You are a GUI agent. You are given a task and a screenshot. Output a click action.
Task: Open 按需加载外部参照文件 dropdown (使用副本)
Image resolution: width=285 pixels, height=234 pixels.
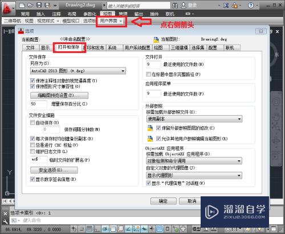tap(194, 119)
